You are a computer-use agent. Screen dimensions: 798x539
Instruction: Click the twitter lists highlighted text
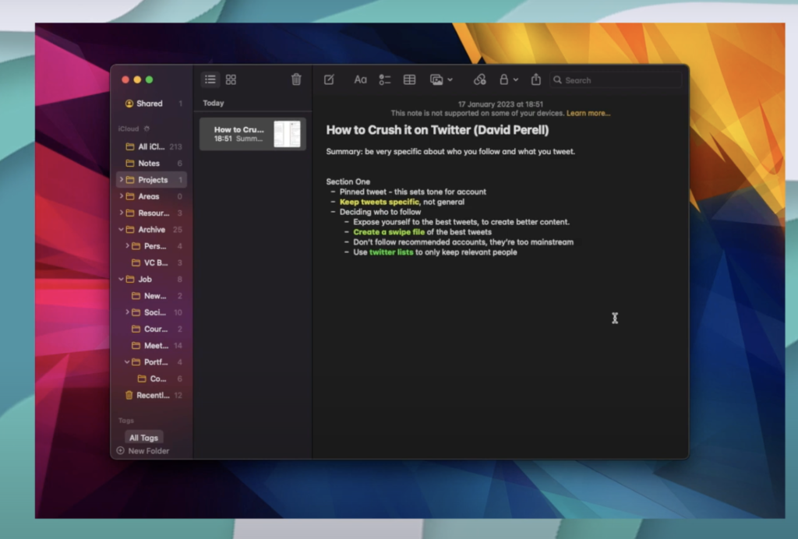[391, 252]
